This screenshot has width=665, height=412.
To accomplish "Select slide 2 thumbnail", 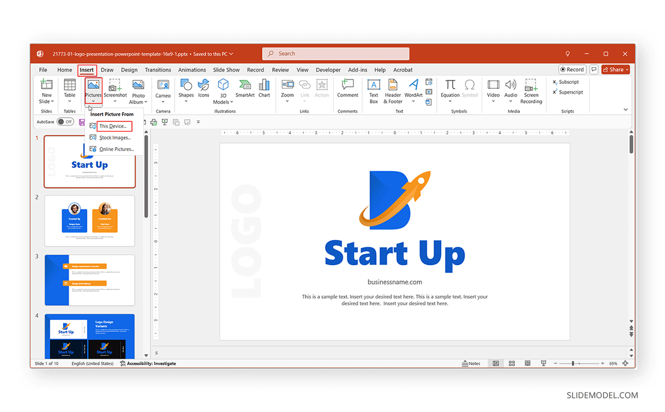I will [x=90, y=221].
